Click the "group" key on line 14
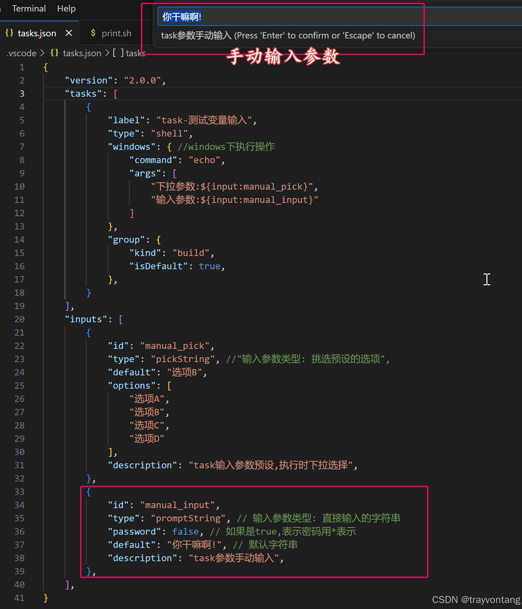The width and height of the screenshot is (522, 609). point(126,240)
